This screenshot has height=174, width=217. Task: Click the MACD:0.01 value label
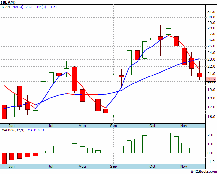tap(36, 130)
